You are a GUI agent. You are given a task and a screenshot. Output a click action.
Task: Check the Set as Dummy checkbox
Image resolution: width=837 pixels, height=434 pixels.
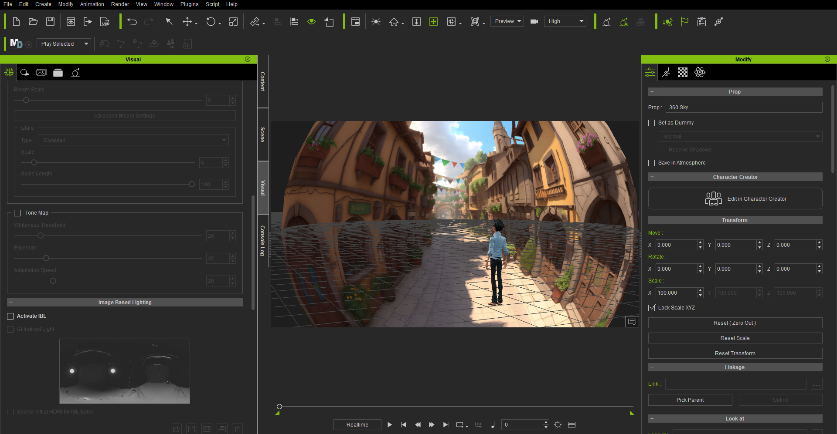[652, 123]
